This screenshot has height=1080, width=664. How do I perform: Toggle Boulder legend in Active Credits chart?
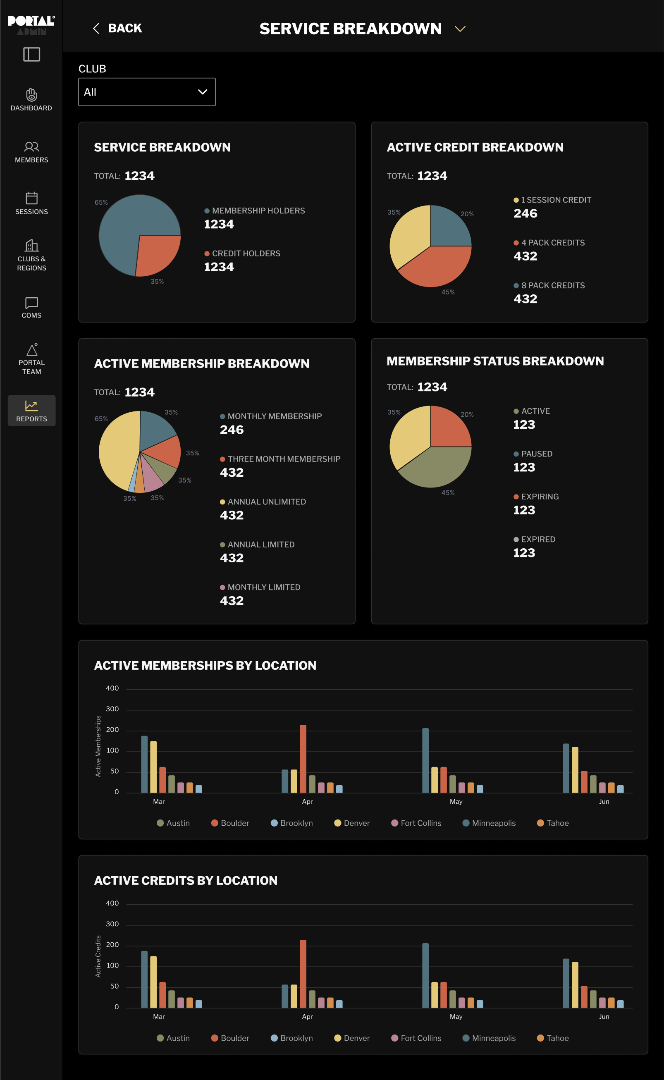(x=230, y=1038)
